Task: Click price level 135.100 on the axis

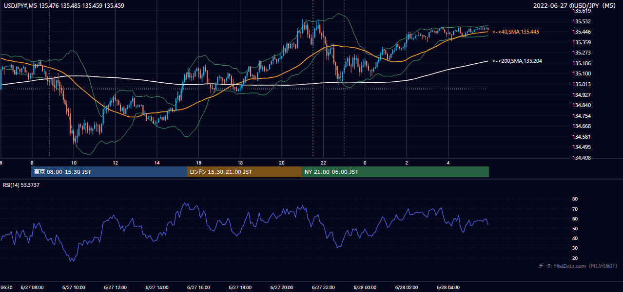Action: (x=582, y=73)
